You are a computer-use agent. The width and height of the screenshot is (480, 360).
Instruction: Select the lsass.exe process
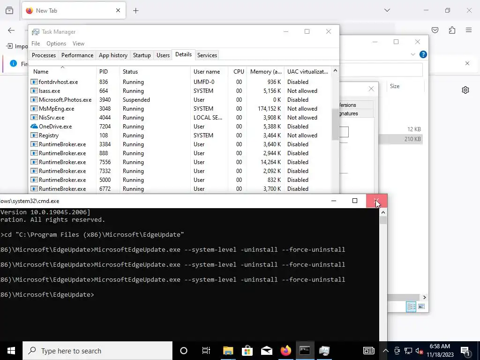(x=180, y=91)
